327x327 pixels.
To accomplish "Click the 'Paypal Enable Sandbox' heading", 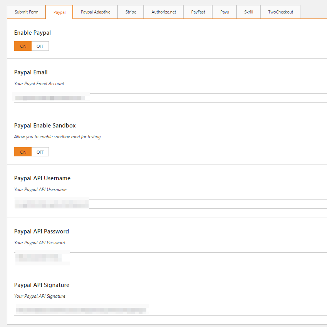I will click(45, 126).
